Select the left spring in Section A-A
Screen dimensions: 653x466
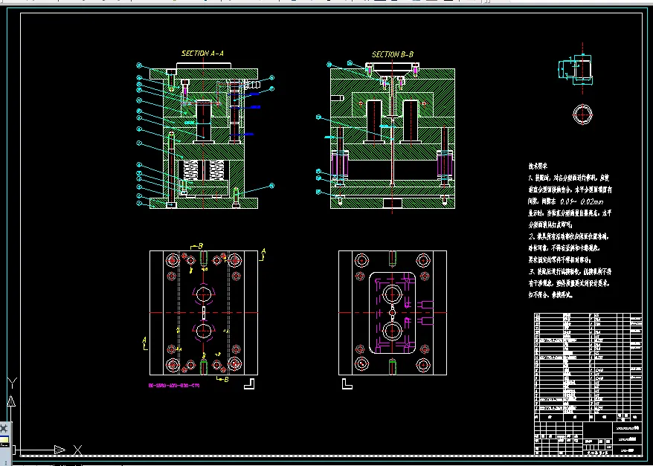click(x=190, y=170)
